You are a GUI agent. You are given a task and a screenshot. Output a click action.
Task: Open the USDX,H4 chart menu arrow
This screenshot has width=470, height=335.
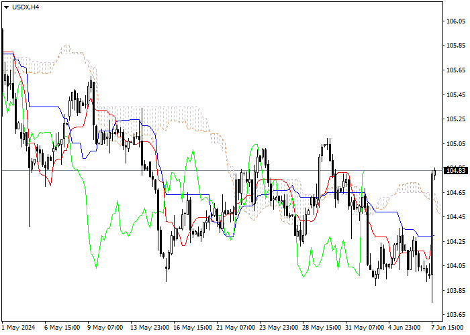click(x=6, y=7)
